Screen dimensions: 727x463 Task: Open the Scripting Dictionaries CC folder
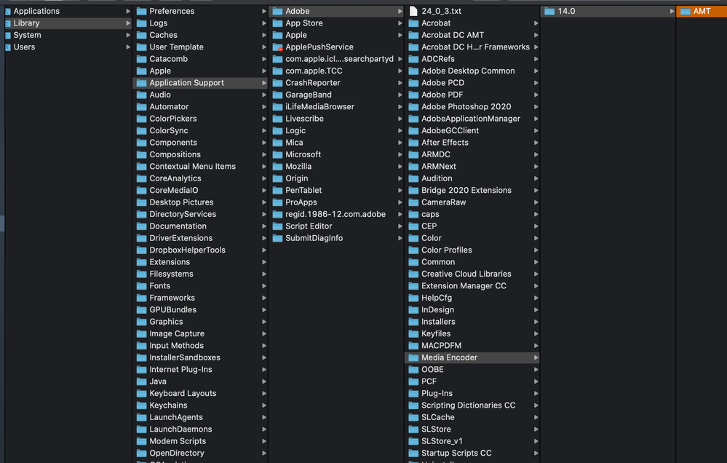[472, 405]
